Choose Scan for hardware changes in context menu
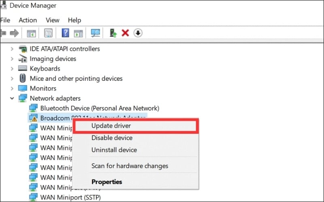The height and width of the screenshot is (202, 324). (x=136, y=166)
